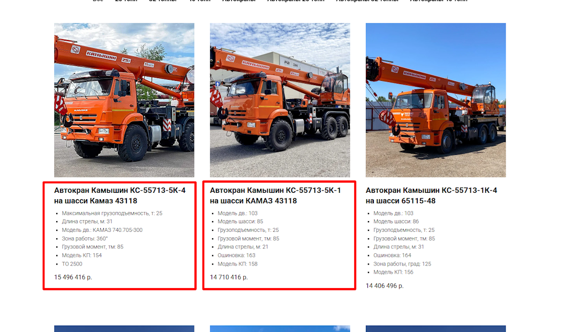Select text ТО 2500

pyautogui.click(x=72, y=264)
